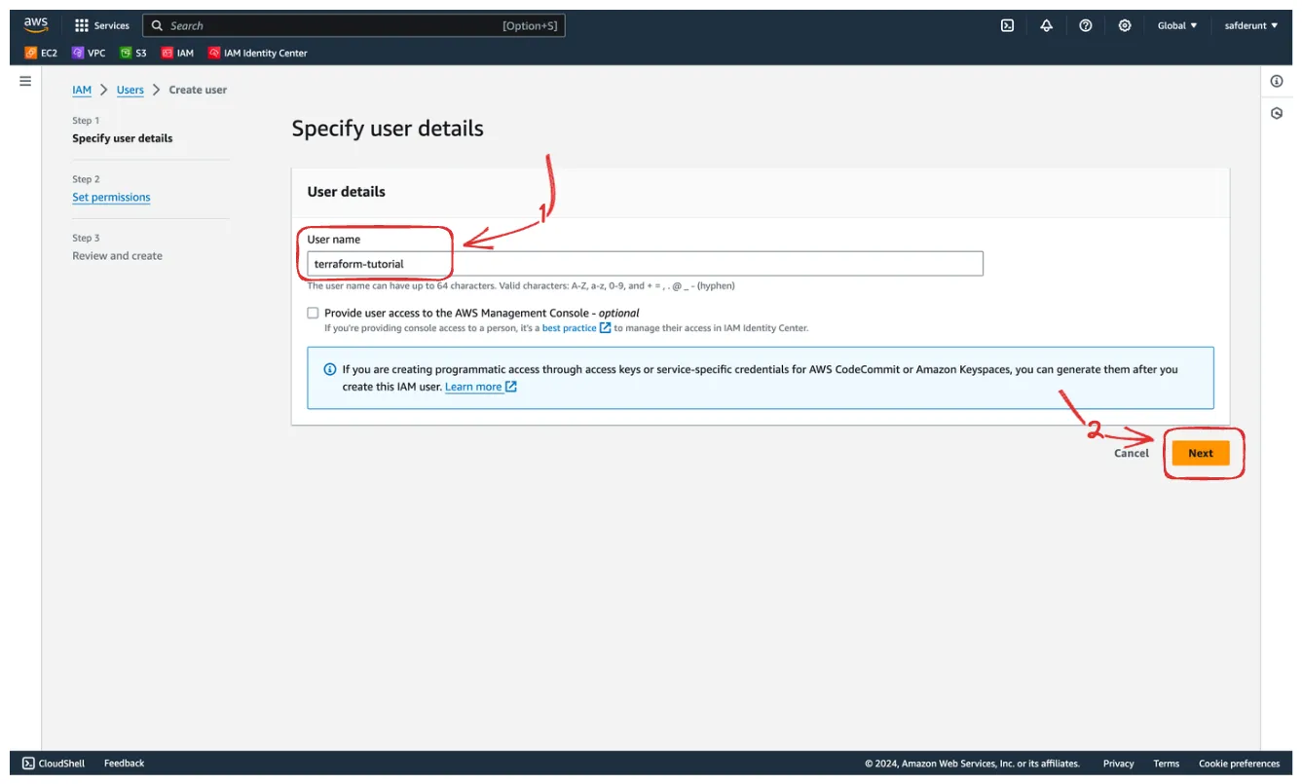Open Step 2 Set permissions link
This screenshot has width=1302, height=784.
click(x=111, y=198)
